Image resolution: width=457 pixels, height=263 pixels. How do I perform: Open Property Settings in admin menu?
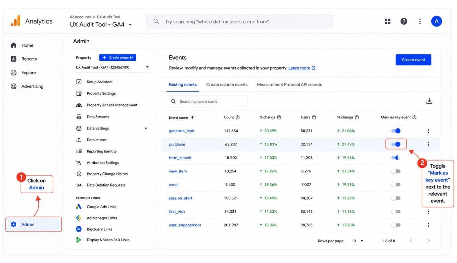point(101,93)
